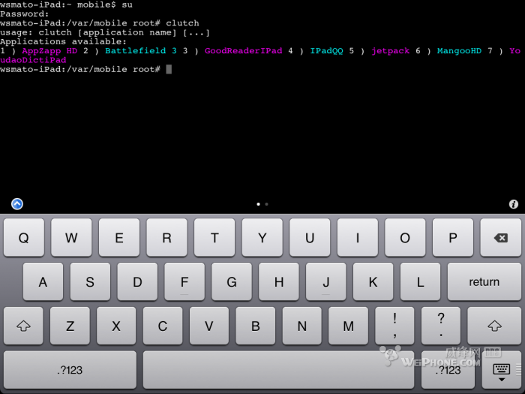Viewport: 525px width, 394px height.
Task: Tap the P key
Action: pos(453,238)
